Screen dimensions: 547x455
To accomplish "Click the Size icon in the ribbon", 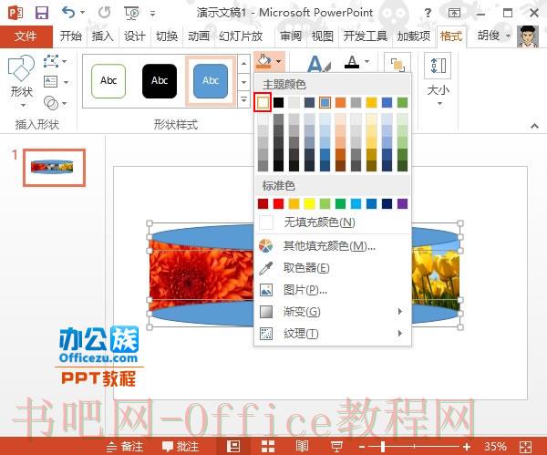I will click(x=439, y=66).
